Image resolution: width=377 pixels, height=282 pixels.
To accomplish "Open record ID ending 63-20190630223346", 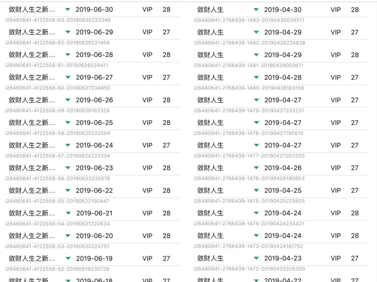I will [58, 20].
